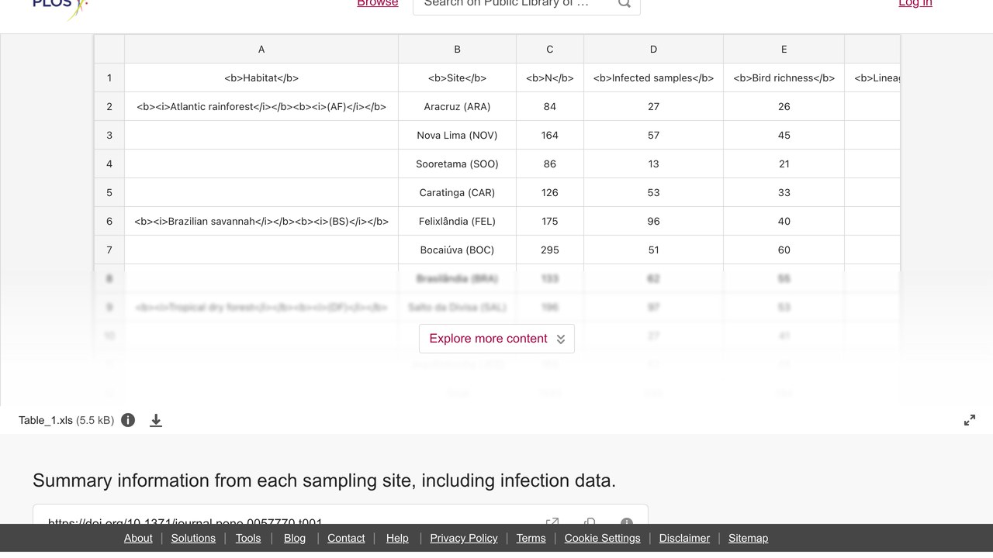The image size is (993, 558).
Task: Select column D header
Action: point(653,50)
